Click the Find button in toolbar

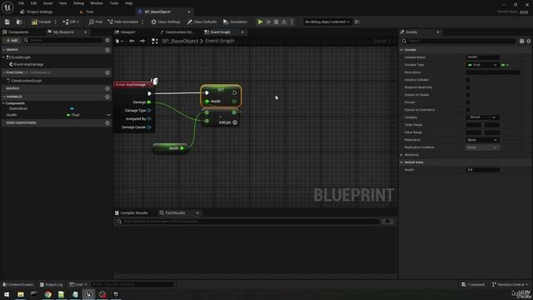pyautogui.click(x=96, y=22)
